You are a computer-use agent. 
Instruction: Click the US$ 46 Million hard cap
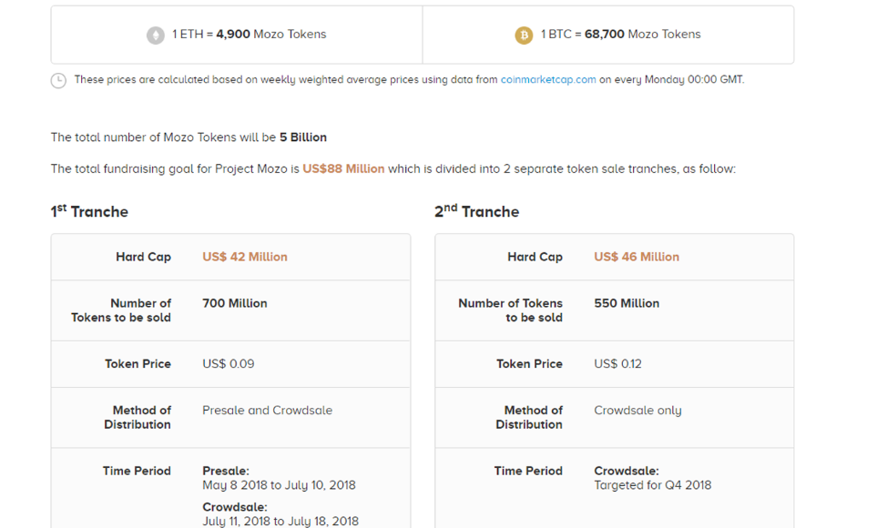[x=637, y=257]
